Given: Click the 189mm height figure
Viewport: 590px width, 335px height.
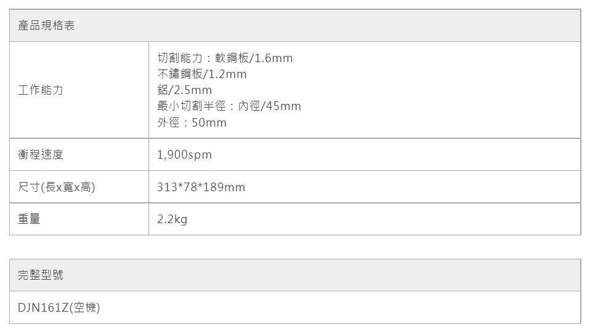Looking at the screenshot, I should pyautogui.click(x=223, y=187).
